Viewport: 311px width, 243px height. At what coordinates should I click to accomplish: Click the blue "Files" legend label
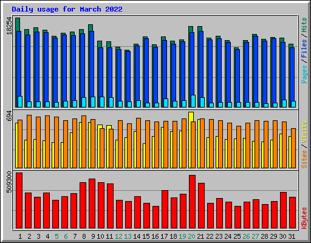(x=304, y=49)
